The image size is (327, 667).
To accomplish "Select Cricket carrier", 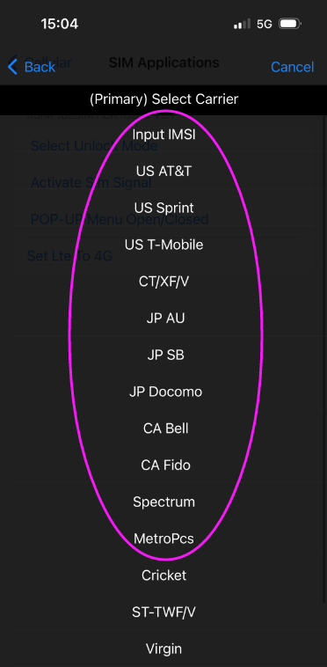I will pyautogui.click(x=163, y=575).
